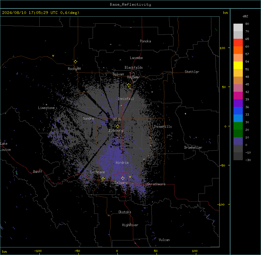
Task: Click the Cochrane town label
Action: coord(97,172)
